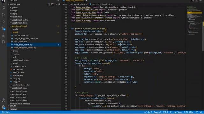204x114 pixels.
Task: Open editor more actions ellipsis
Action: (201, 1)
